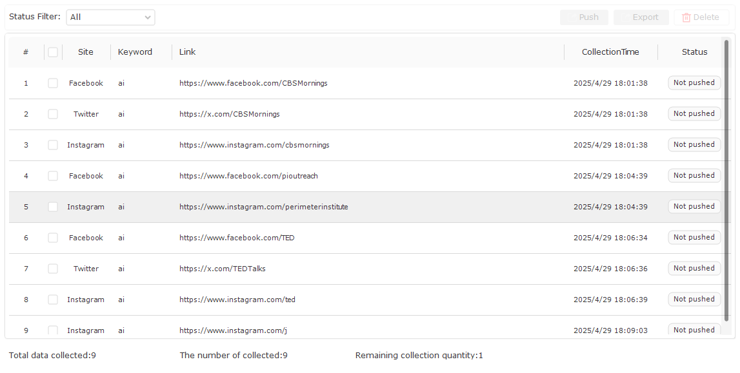
Task: Click the Keyword column header
Action: pyautogui.click(x=135, y=52)
